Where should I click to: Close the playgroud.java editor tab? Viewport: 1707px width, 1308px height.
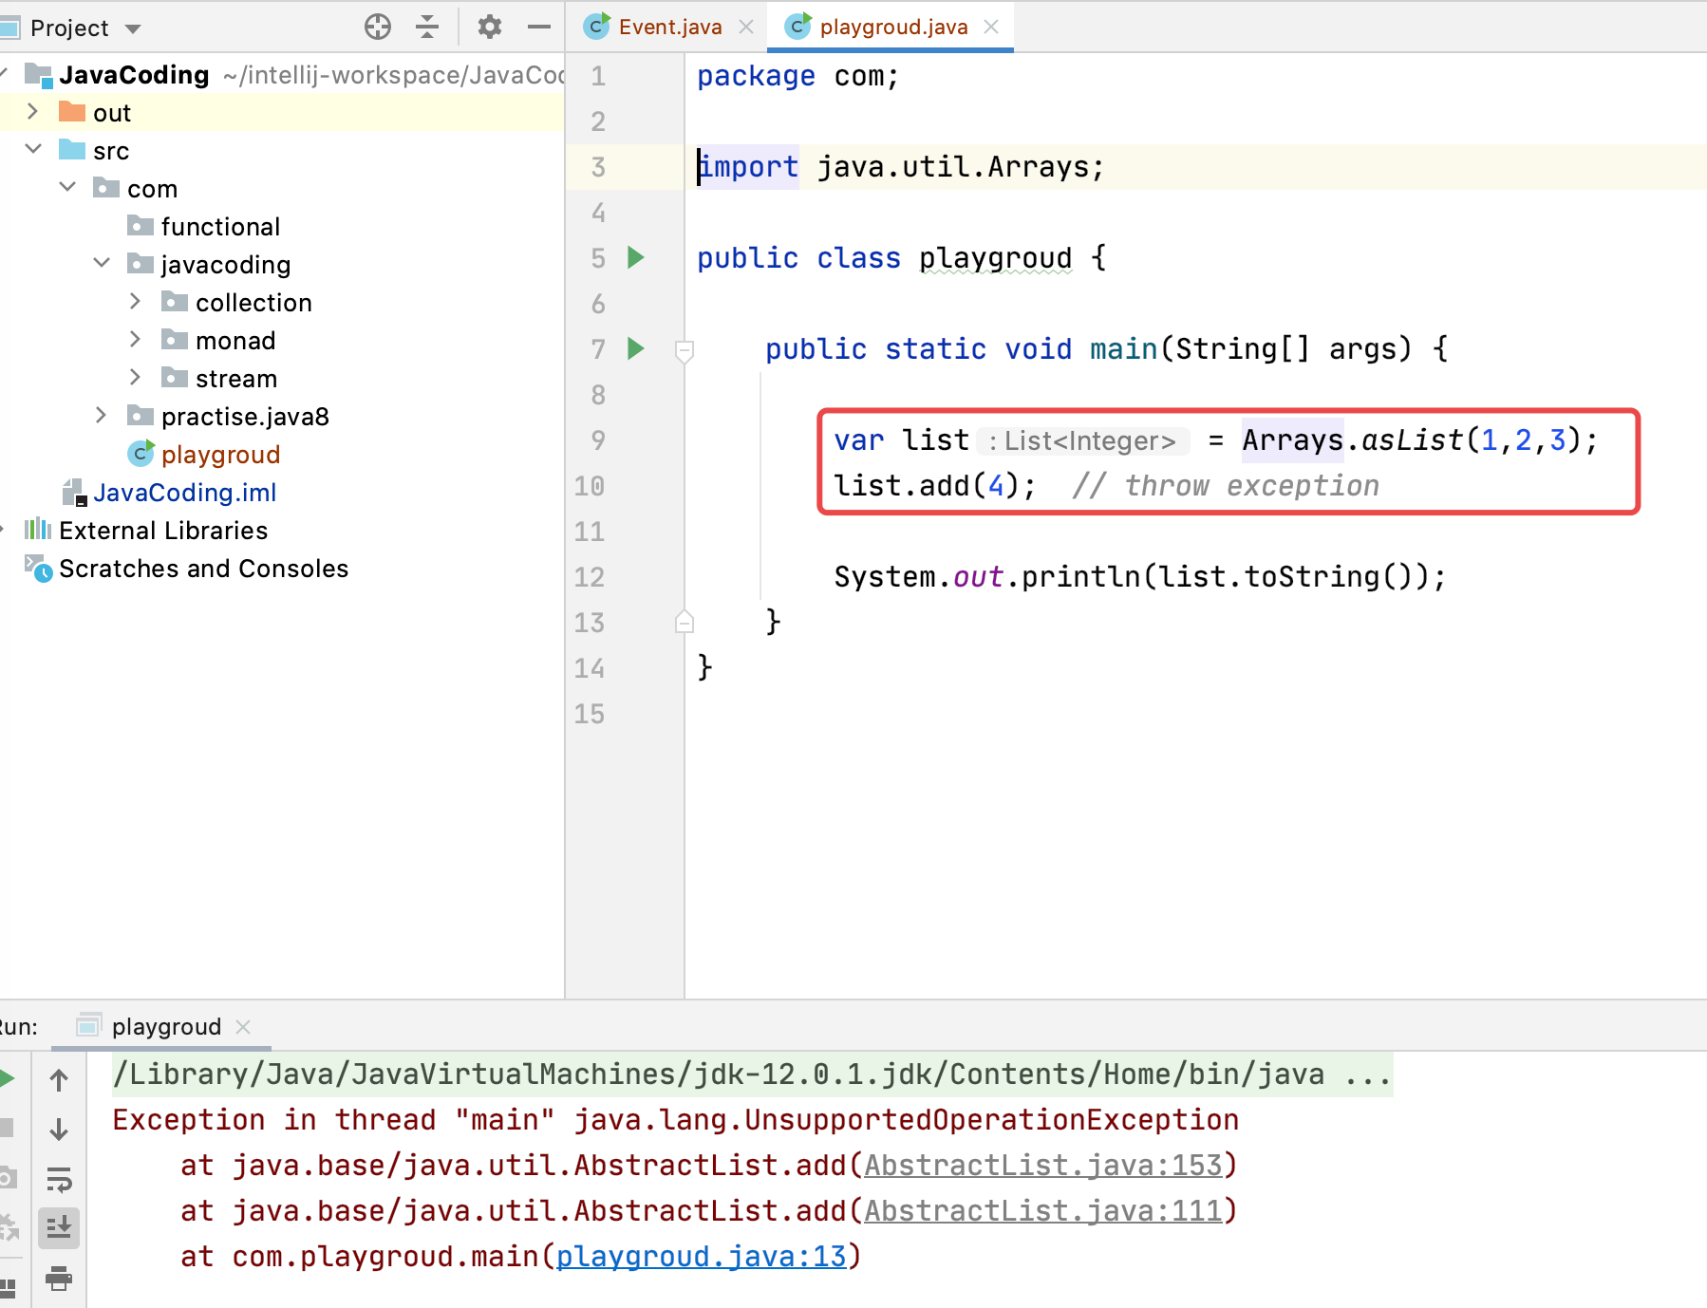[x=991, y=27]
